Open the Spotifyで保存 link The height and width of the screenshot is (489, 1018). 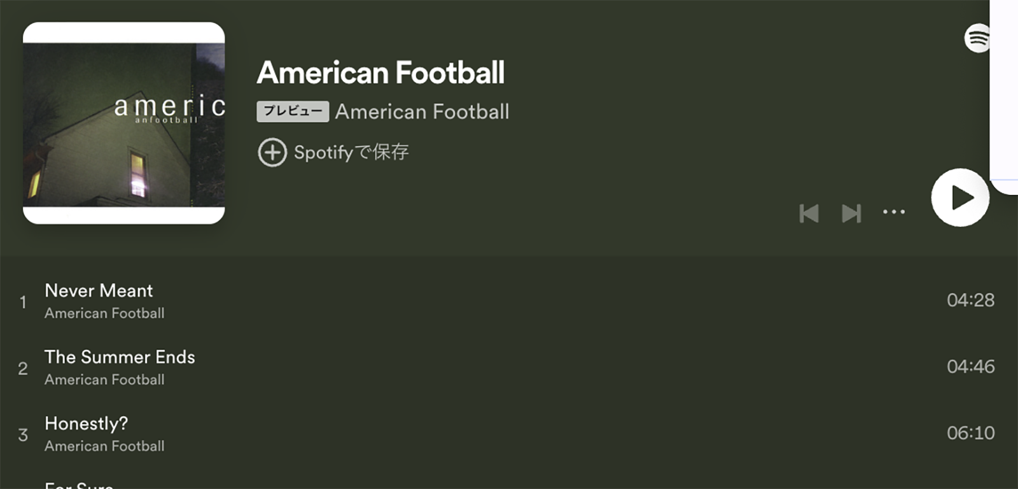(351, 152)
